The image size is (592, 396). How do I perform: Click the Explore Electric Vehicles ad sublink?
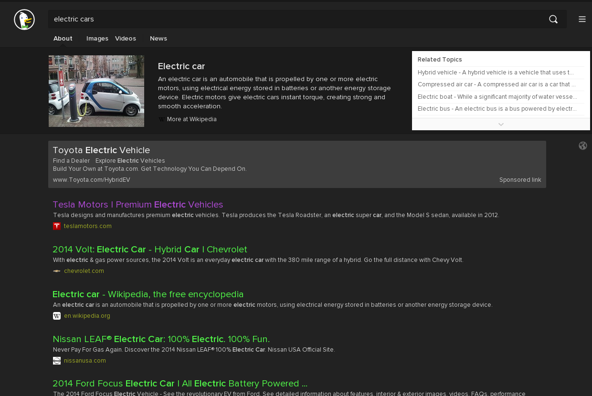coord(130,161)
